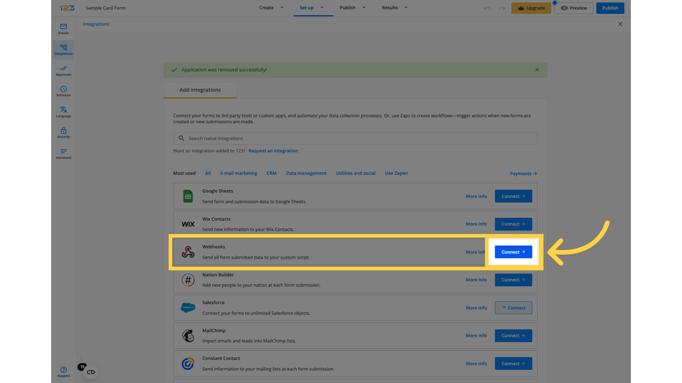Click the blue Publish button
682x383 pixels.
point(610,8)
